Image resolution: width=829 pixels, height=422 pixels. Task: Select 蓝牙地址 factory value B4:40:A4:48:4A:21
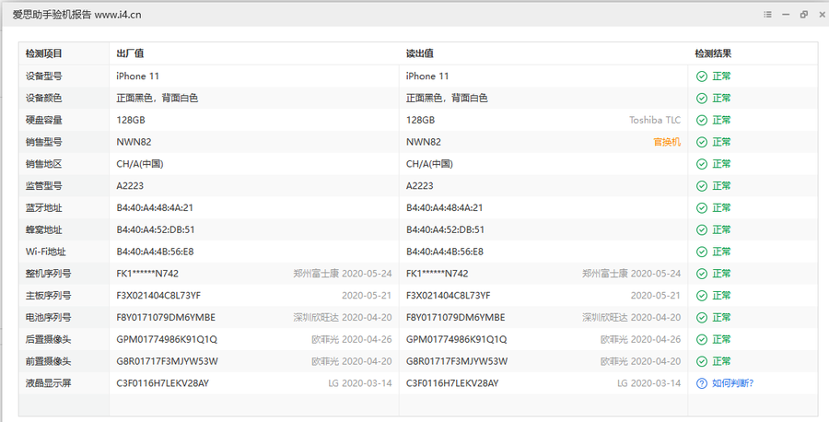pyautogui.click(x=155, y=208)
